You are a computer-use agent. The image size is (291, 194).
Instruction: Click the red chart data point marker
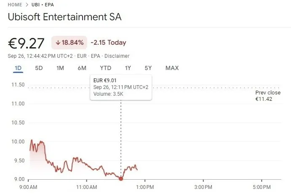[x=121, y=179]
